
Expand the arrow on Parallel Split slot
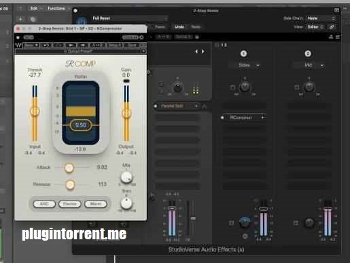click(196, 106)
